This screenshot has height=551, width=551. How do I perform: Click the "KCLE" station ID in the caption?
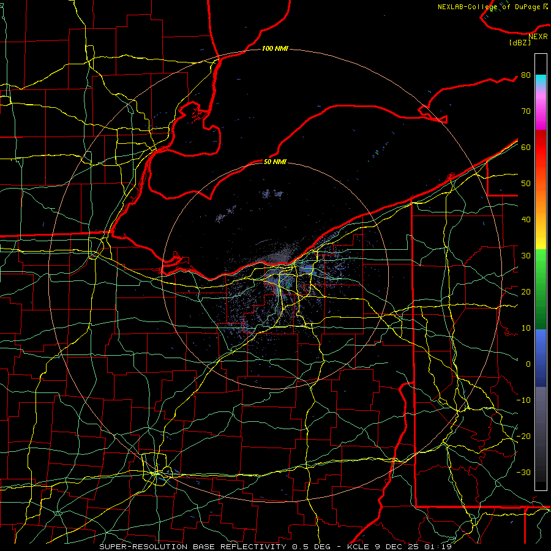358,547
